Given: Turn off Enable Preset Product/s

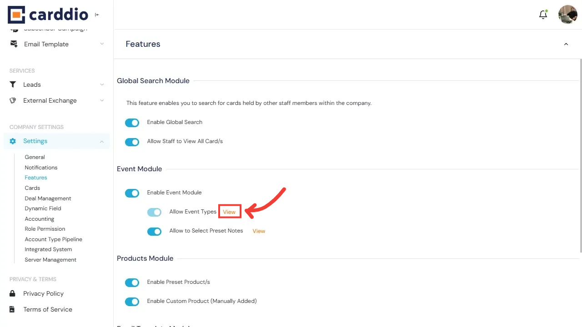Looking at the screenshot, I should click(132, 282).
